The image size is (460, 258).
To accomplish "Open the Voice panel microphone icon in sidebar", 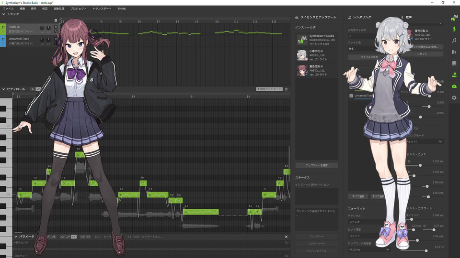I will 454,29.
